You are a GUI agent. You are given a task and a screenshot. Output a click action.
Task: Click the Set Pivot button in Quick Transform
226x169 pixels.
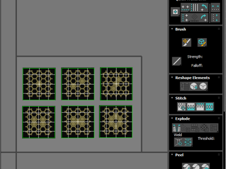point(175,12)
